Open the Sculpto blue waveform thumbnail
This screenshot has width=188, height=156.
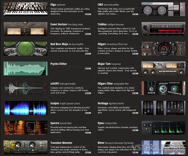[x=26, y=108]
